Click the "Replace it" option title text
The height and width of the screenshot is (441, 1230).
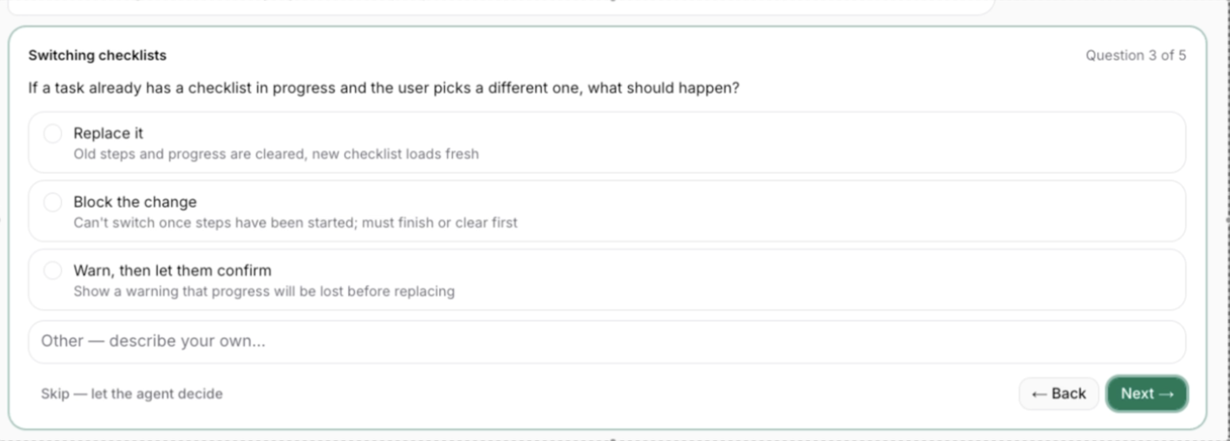[x=108, y=133]
